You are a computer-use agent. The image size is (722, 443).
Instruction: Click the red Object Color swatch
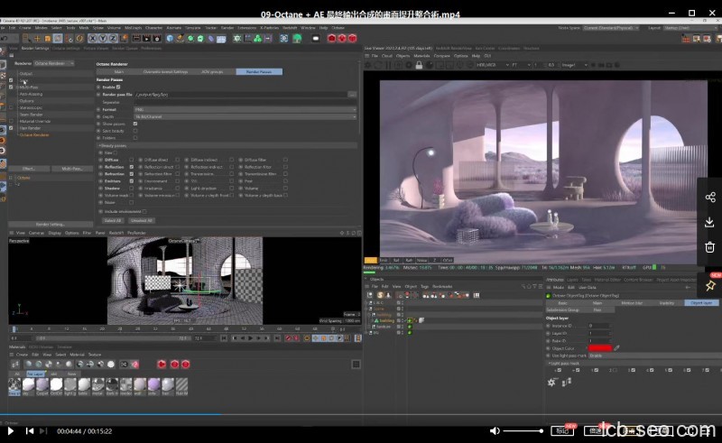pyautogui.click(x=599, y=347)
